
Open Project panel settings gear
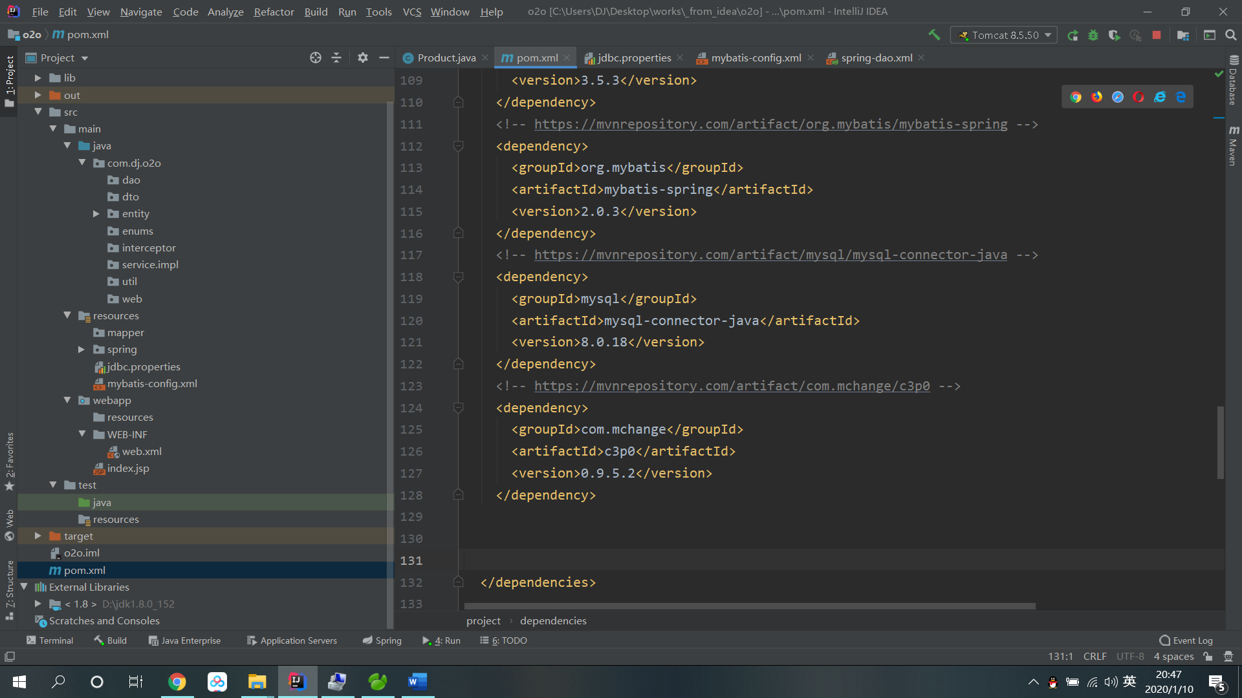[363, 58]
